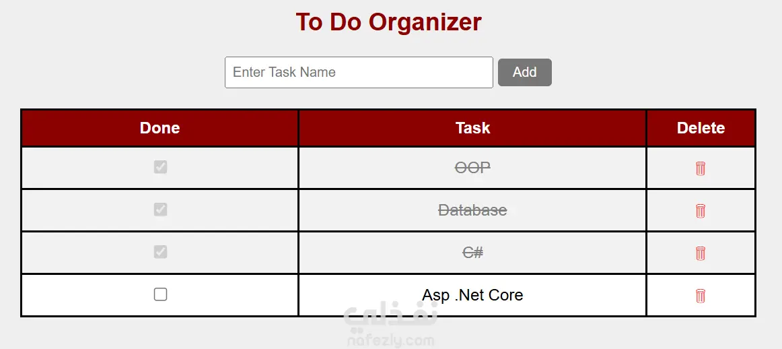782x349 pixels.
Task: Select the Delete column header
Action: (x=701, y=128)
